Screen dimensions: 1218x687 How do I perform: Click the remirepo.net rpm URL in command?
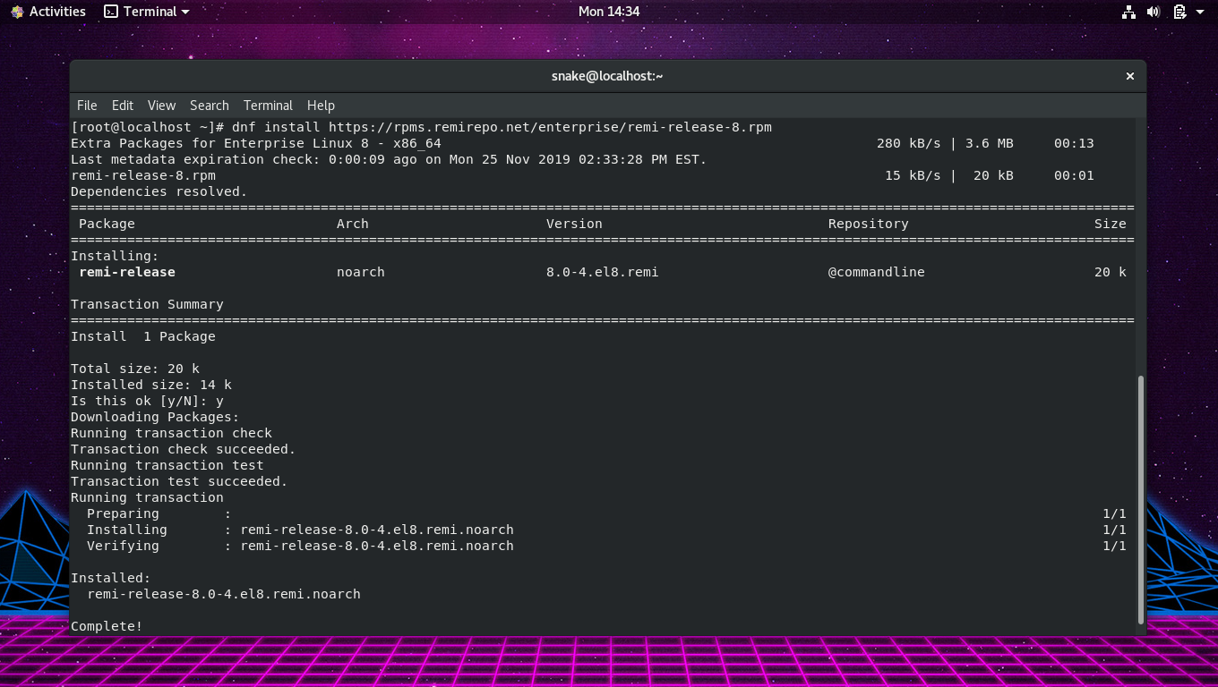click(x=550, y=127)
